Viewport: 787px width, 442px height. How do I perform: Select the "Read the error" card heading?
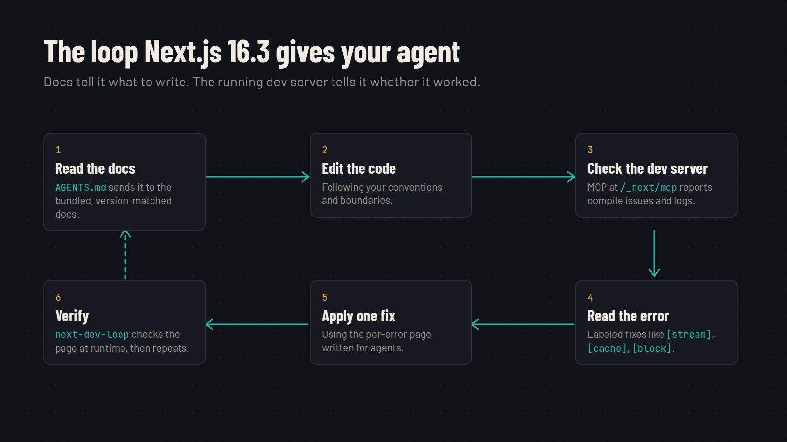point(628,316)
